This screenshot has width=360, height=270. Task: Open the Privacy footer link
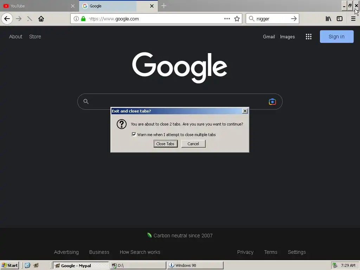pyautogui.click(x=245, y=252)
